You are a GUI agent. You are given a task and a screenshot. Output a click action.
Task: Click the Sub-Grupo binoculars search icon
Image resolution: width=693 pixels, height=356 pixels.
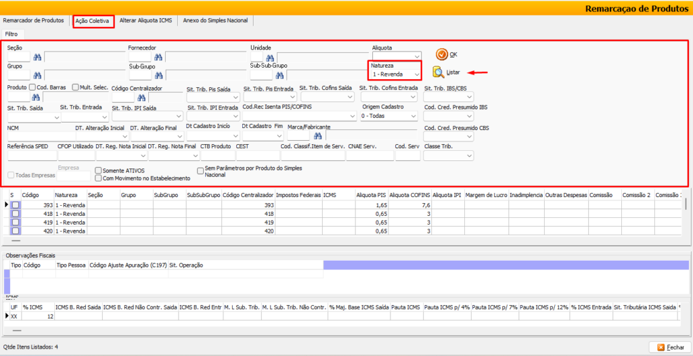[158, 75]
